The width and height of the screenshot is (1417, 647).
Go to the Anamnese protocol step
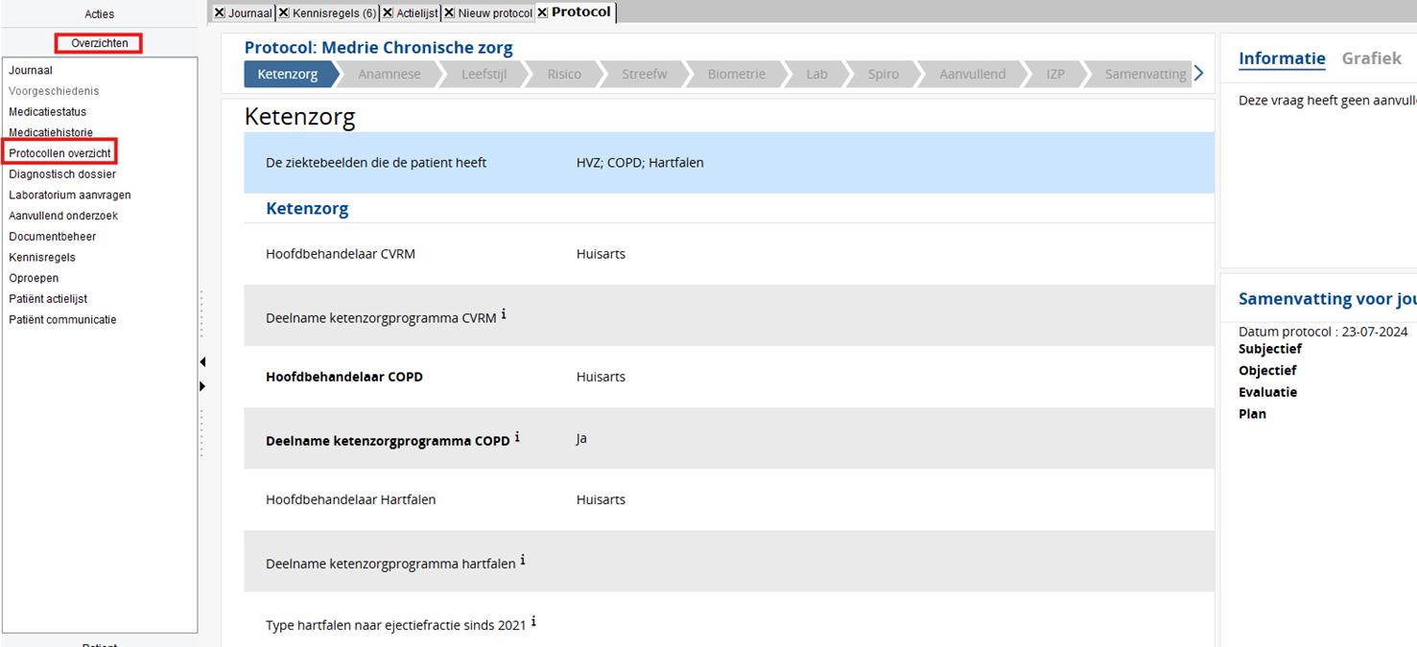click(x=389, y=74)
